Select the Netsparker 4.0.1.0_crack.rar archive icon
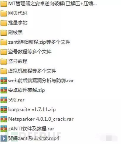Screen dimensions: 121x144 [4, 119]
